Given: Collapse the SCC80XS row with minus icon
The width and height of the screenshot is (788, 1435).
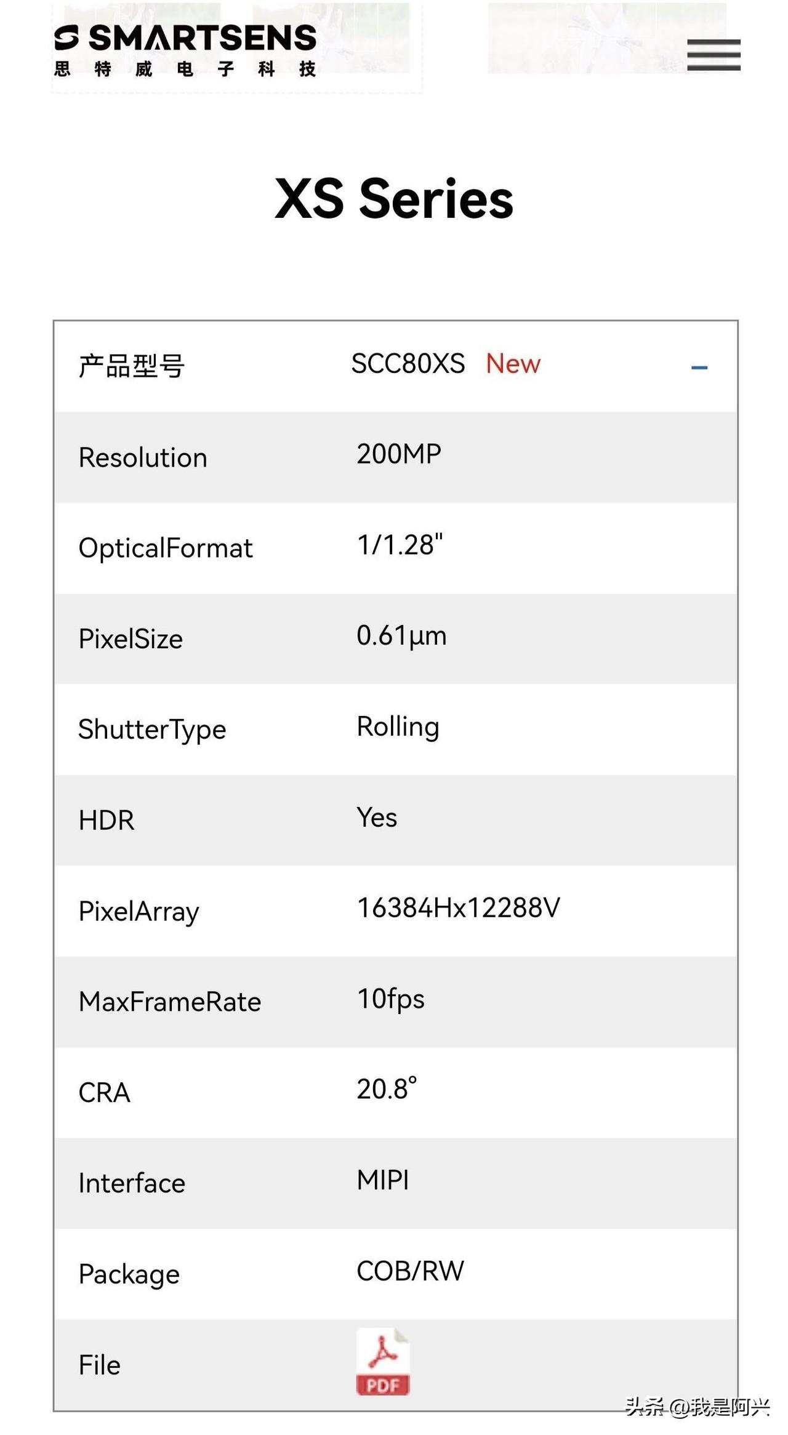Looking at the screenshot, I should pyautogui.click(x=699, y=368).
